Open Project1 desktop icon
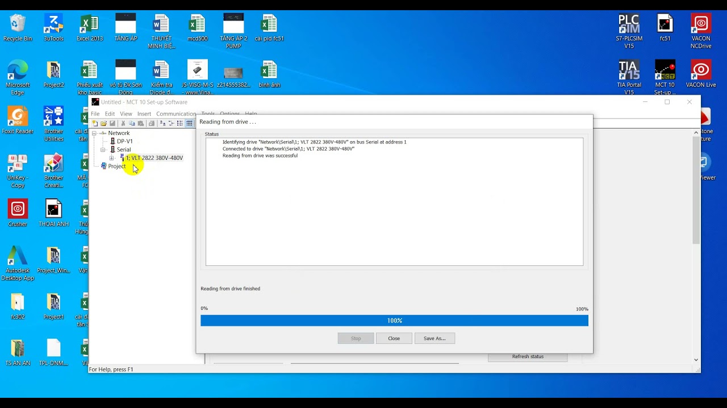Screen dimensions: 727x408 tap(53, 306)
